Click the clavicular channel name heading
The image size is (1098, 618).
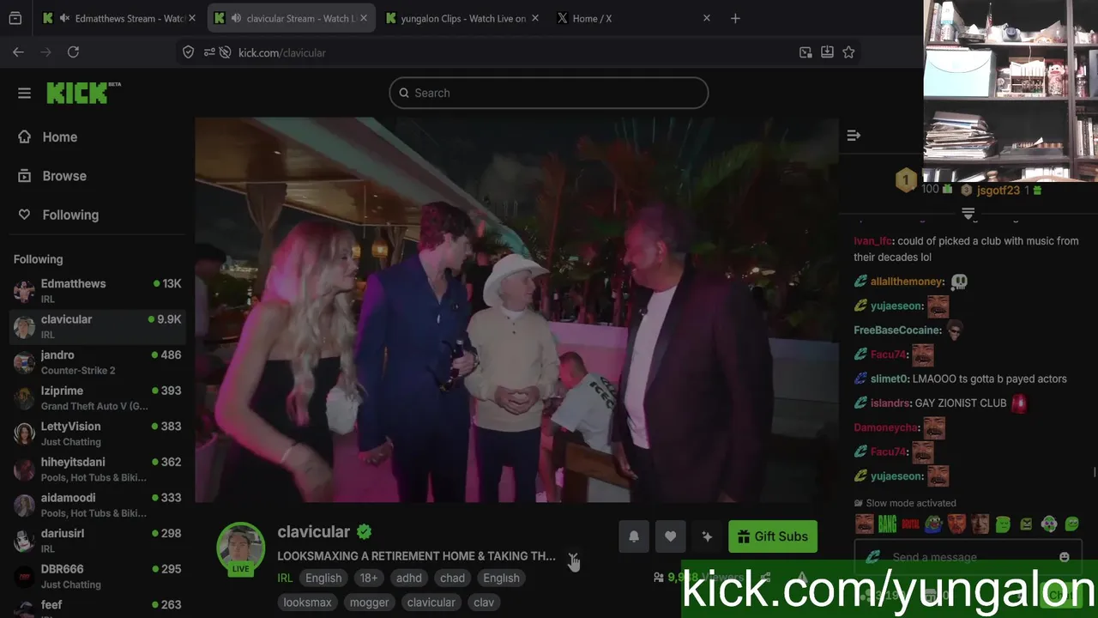tap(314, 532)
